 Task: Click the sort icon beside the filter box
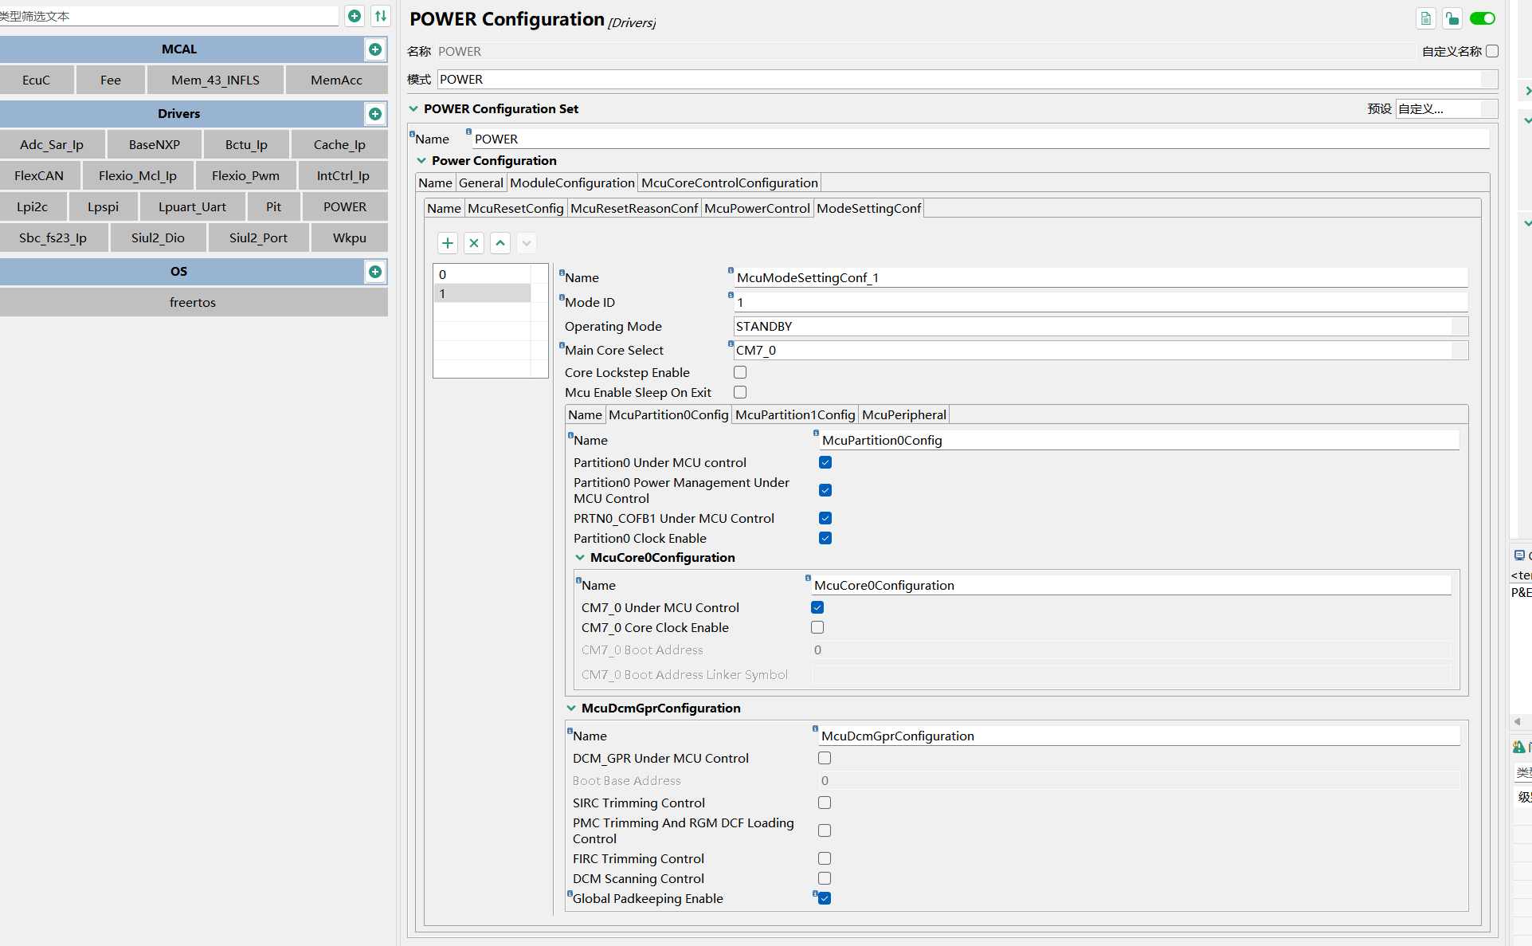(381, 16)
